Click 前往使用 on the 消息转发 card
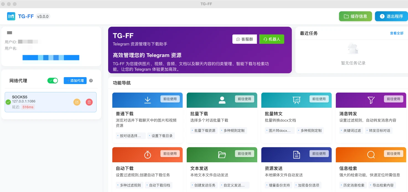This screenshot has width=408, height=192. click(394, 99)
